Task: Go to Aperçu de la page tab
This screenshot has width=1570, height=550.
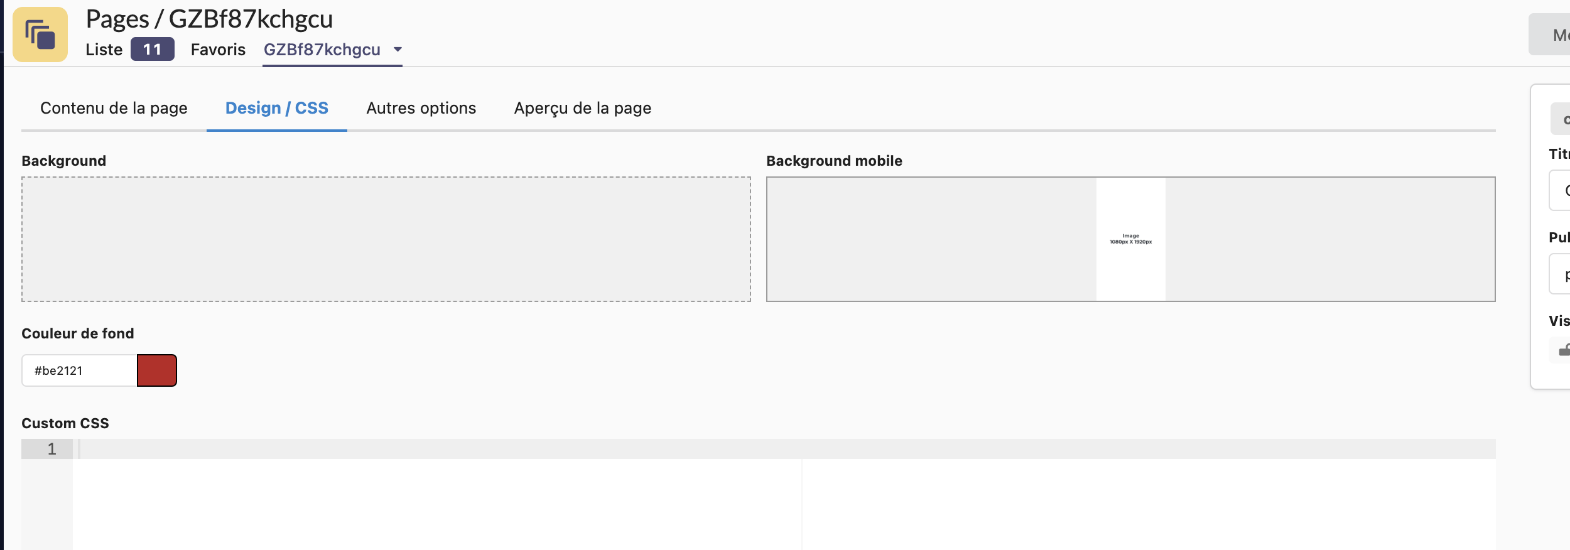Action: pyautogui.click(x=582, y=108)
